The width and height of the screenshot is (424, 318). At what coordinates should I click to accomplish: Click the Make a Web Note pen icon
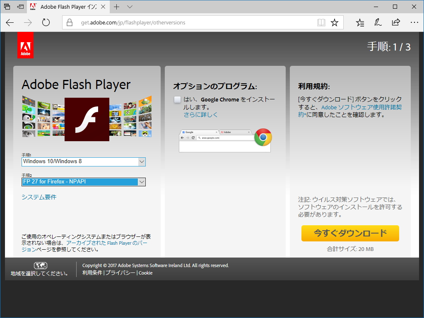(378, 23)
